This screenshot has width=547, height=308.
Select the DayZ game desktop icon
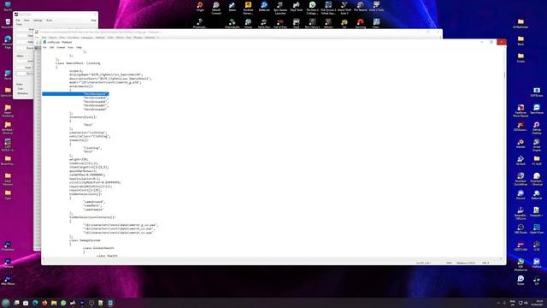pyautogui.click(x=297, y=23)
